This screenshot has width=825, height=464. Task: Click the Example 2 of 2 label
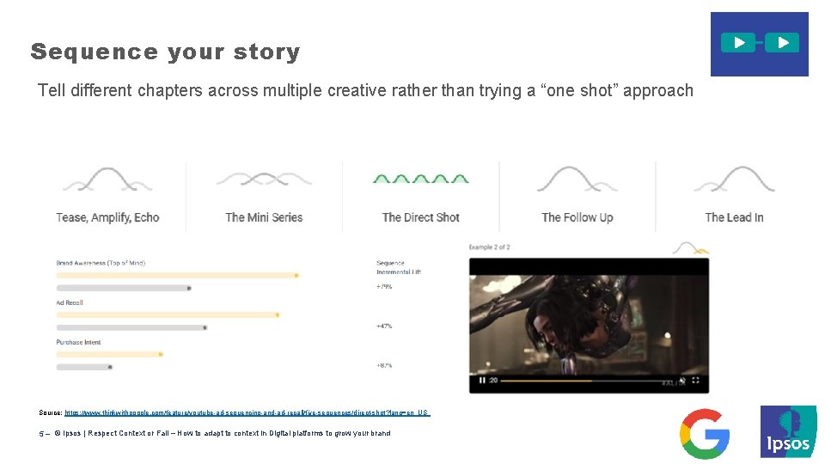[x=489, y=247]
